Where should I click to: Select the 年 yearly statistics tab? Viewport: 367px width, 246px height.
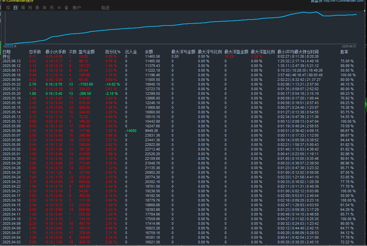coord(44,8)
